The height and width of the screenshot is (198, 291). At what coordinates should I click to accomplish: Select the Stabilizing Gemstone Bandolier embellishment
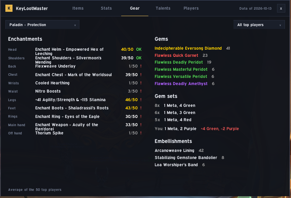[x=186, y=158]
